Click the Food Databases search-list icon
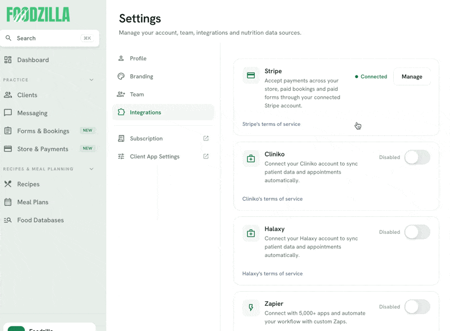This screenshot has width=450, height=331. click(8, 220)
